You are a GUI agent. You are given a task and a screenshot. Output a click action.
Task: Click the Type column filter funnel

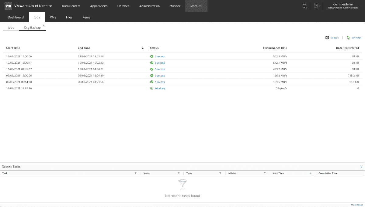(220, 173)
